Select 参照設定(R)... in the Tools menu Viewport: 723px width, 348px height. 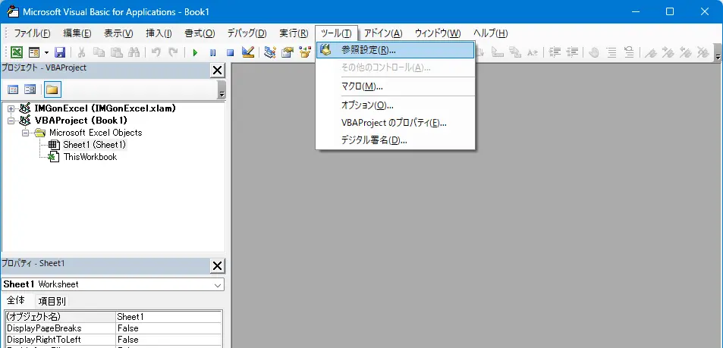point(369,50)
